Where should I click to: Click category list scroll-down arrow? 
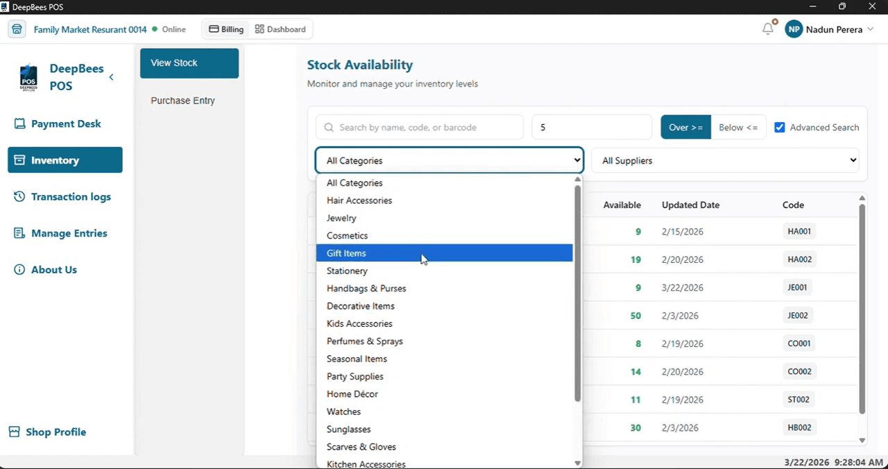(577, 463)
